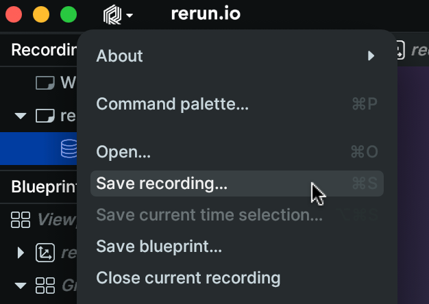Collapse the Grid container row
Image resolution: width=429 pixels, height=304 pixels.
pos(21,286)
